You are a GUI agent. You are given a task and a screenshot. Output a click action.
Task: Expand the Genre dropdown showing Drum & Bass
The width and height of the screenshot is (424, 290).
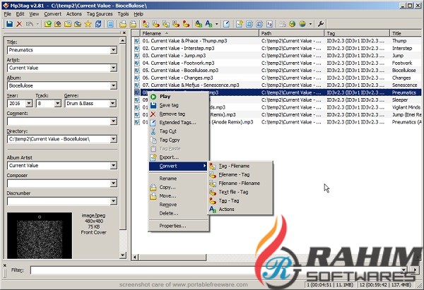pos(113,104)
